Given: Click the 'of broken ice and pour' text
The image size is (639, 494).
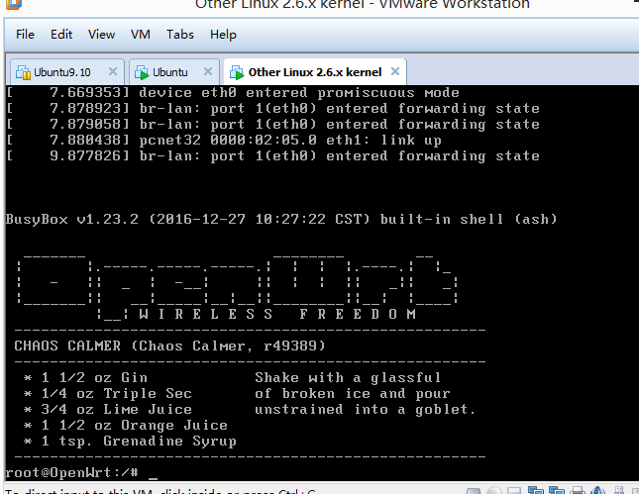Looking at the screenshot, I should (353, 393).
